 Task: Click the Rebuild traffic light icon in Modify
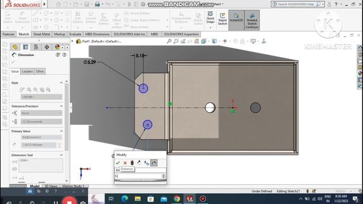point(132,163)
